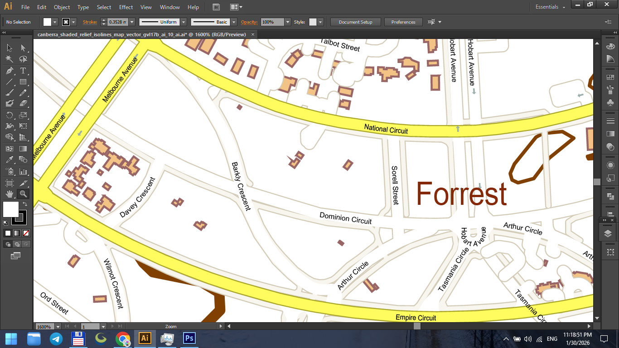
Task: Expand the Opacity percentage dropdown
Action: pos(287,22)
